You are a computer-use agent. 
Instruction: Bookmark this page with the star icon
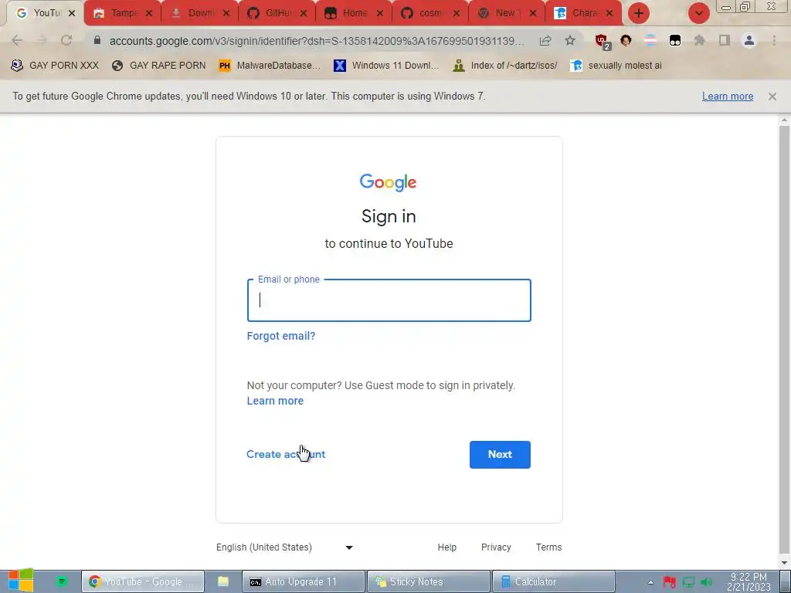pyautogui.click(x=570, y=40)
